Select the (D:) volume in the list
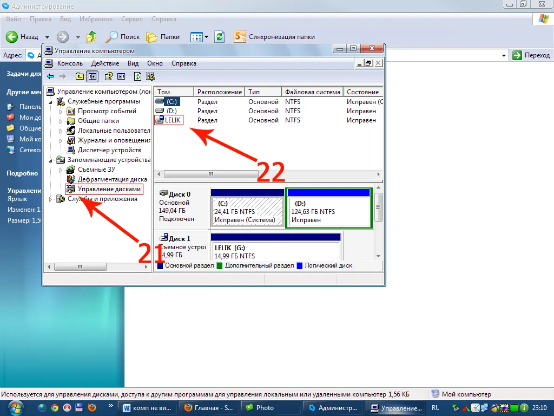554x416 pixels. (x=172, y=110)
